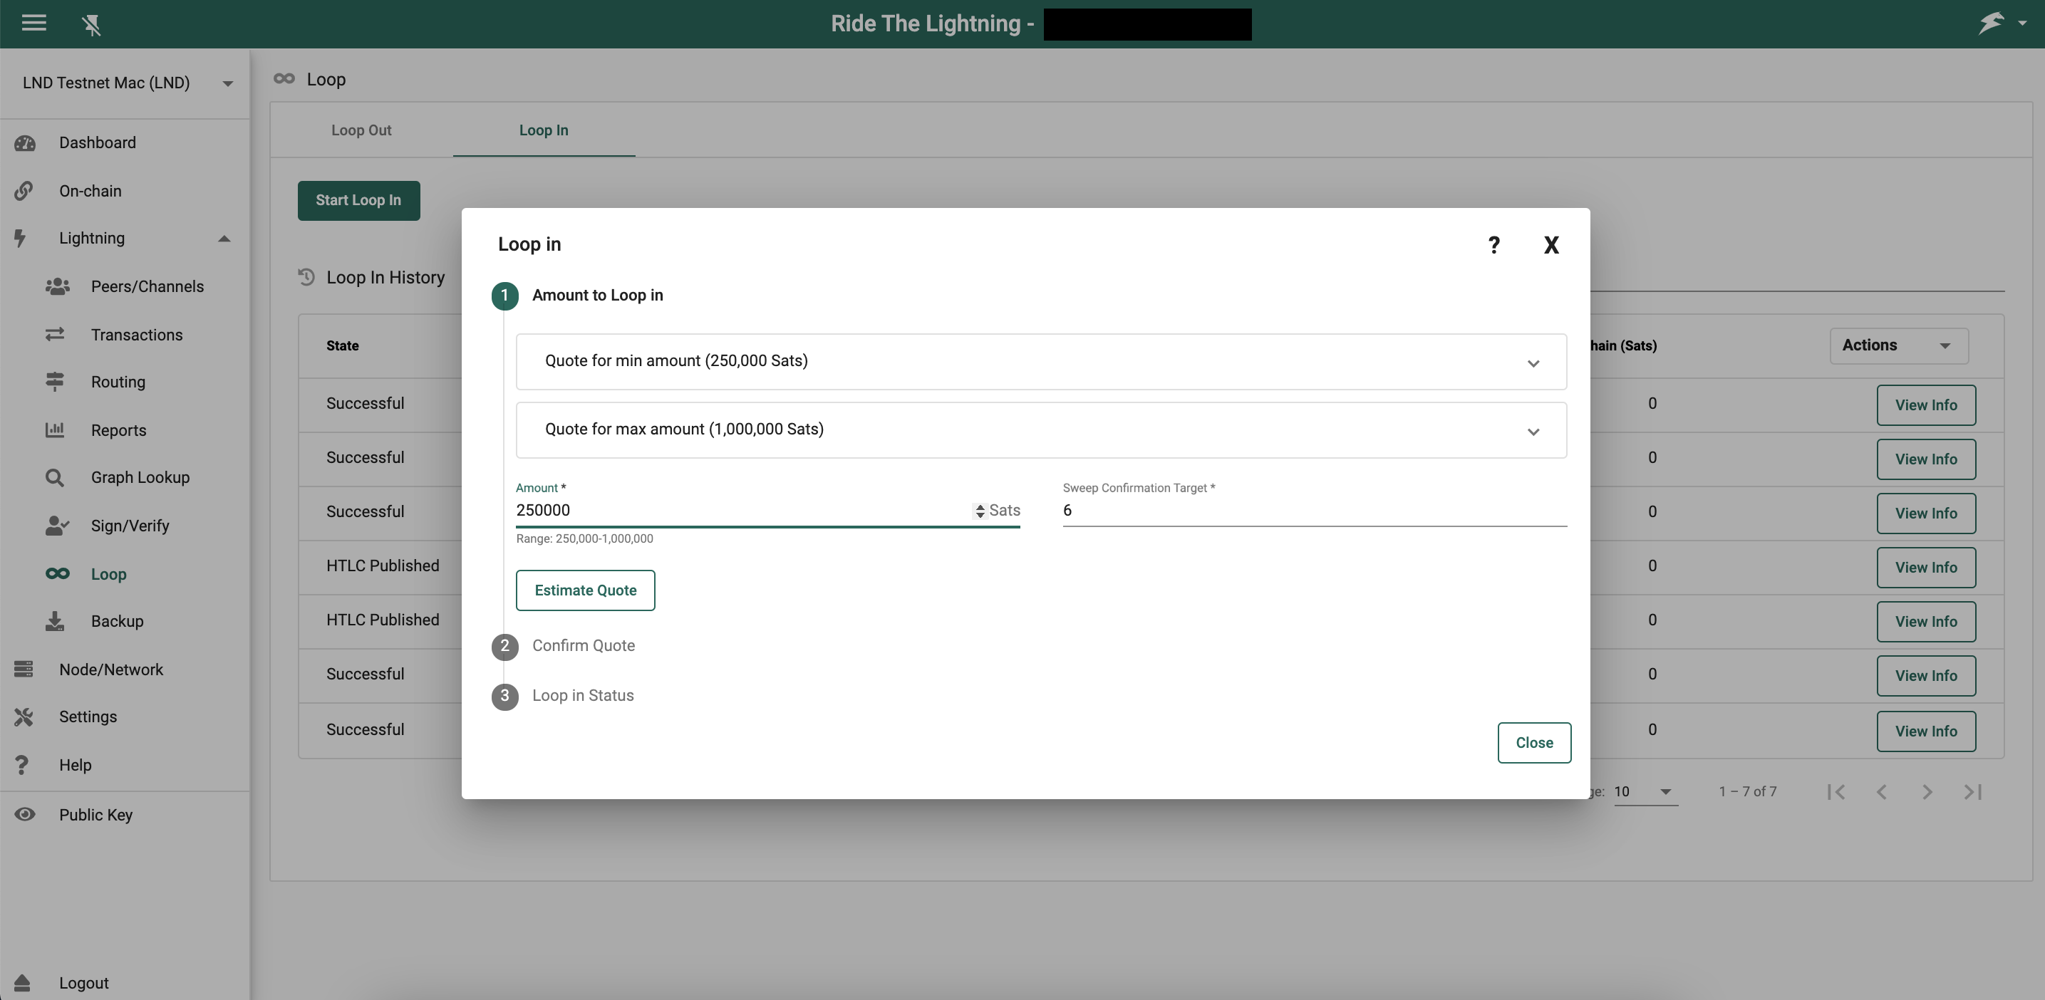2045x1000 pixels.
Task: Click the Start Loop In button
Action: [x=359, y=201]
